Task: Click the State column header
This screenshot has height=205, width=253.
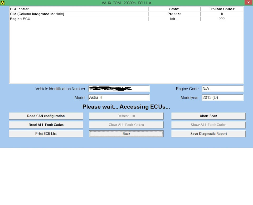Action: (x=174, y=9)
